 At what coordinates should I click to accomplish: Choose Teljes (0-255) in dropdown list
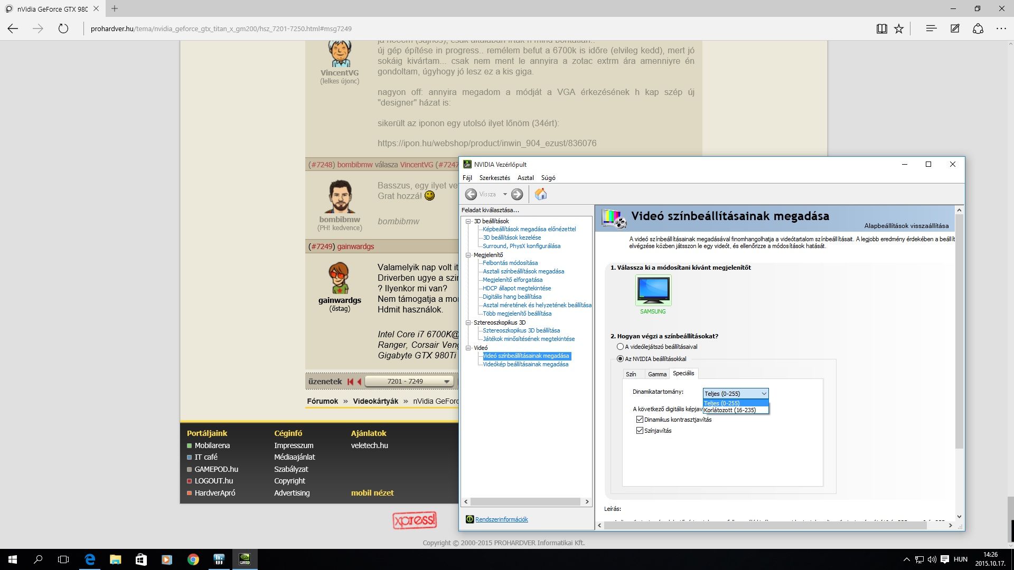click(x=736, y=403)
